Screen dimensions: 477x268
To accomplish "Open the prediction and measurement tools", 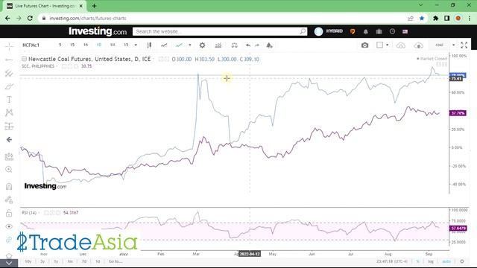I will (x=9, y=126).
